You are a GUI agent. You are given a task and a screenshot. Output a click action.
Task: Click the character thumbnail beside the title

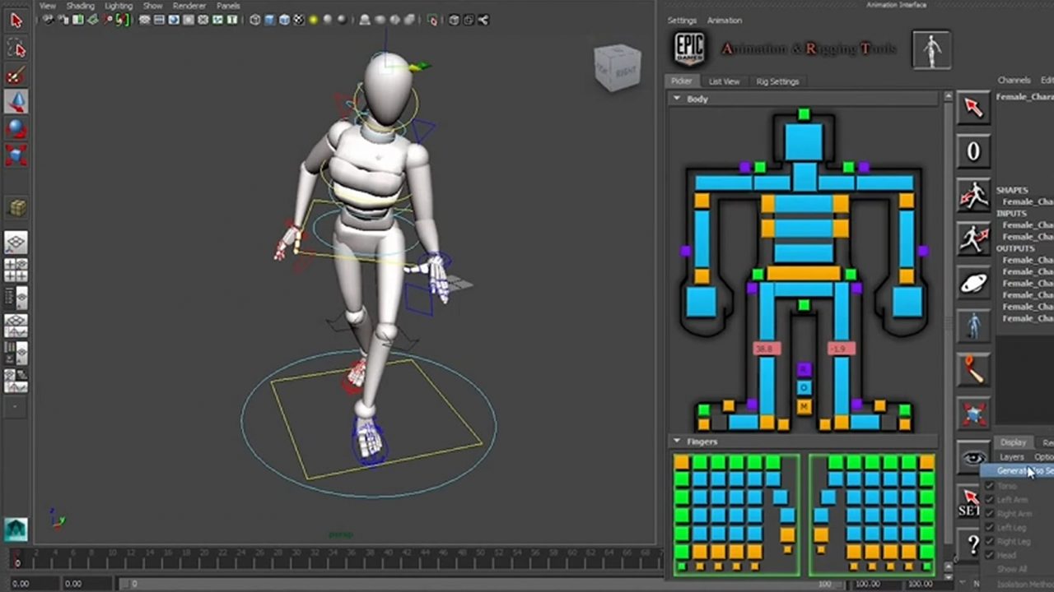931,50
